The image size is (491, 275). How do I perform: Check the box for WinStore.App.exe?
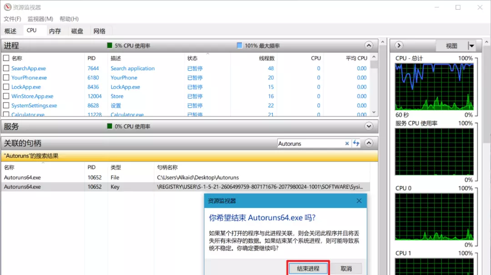point(6,96)
